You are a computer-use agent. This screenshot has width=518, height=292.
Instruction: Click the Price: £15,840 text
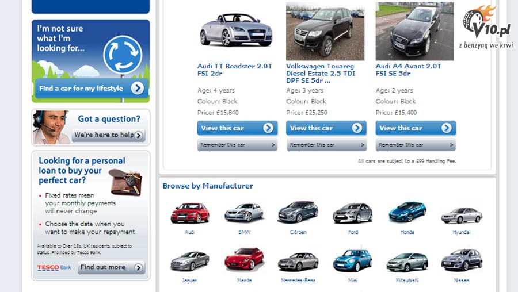tap(218, 113)
